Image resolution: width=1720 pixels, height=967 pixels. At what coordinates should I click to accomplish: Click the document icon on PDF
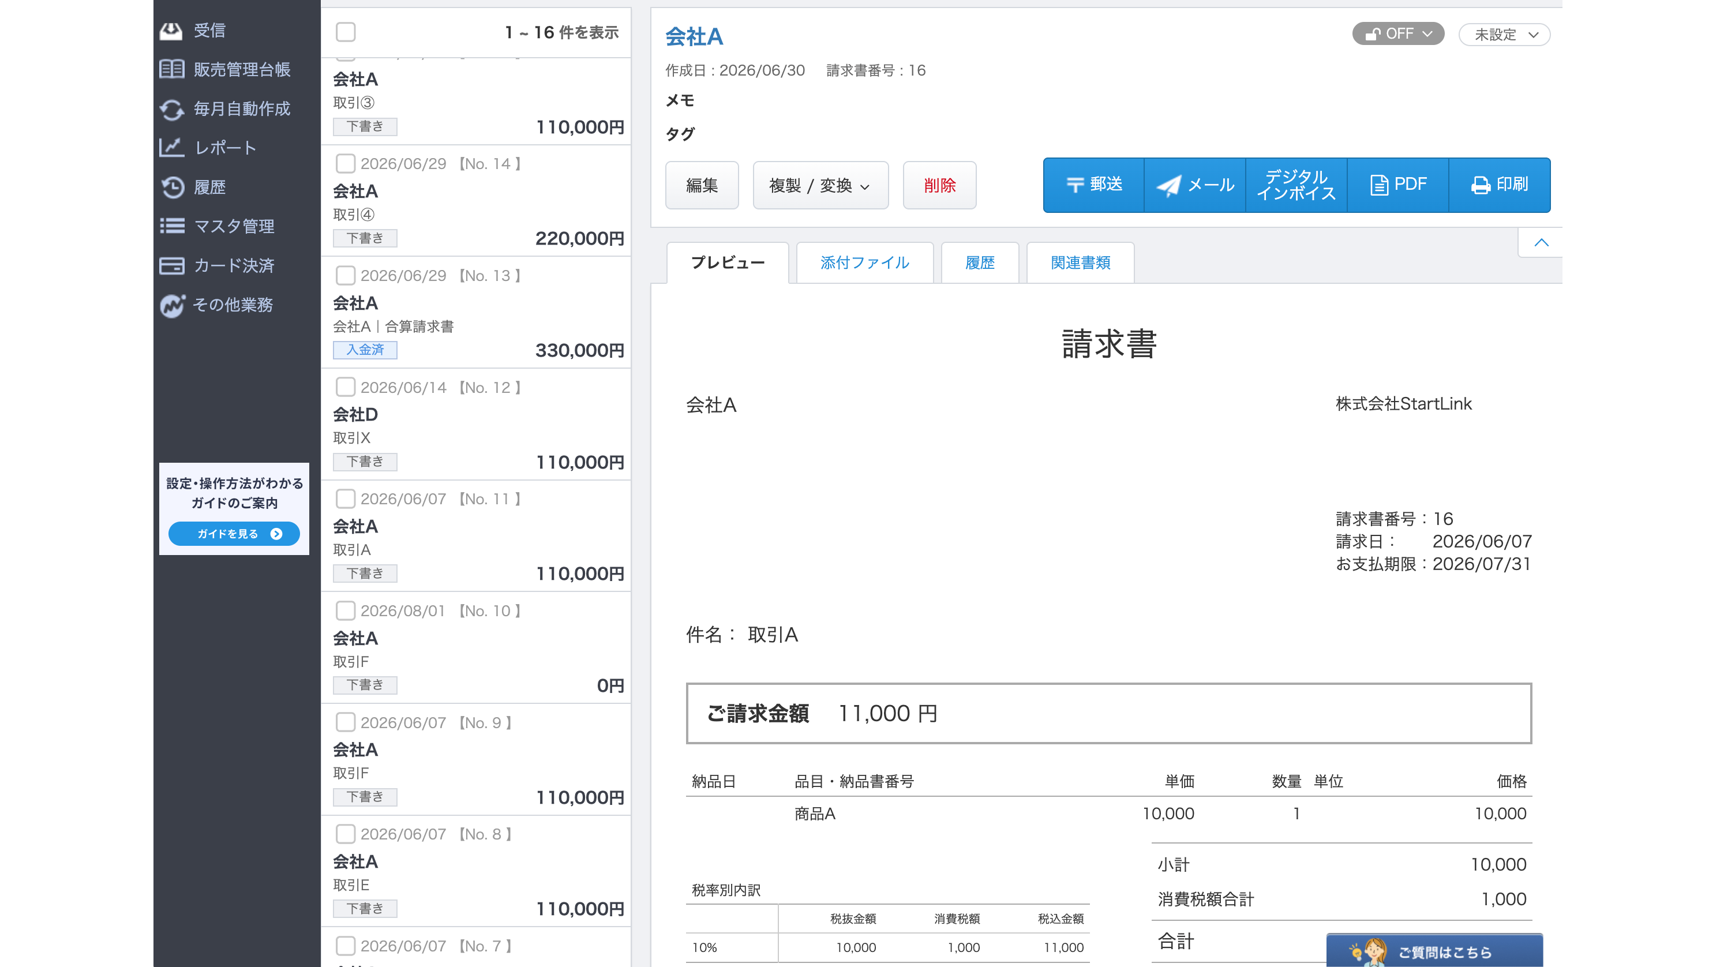1379,185
